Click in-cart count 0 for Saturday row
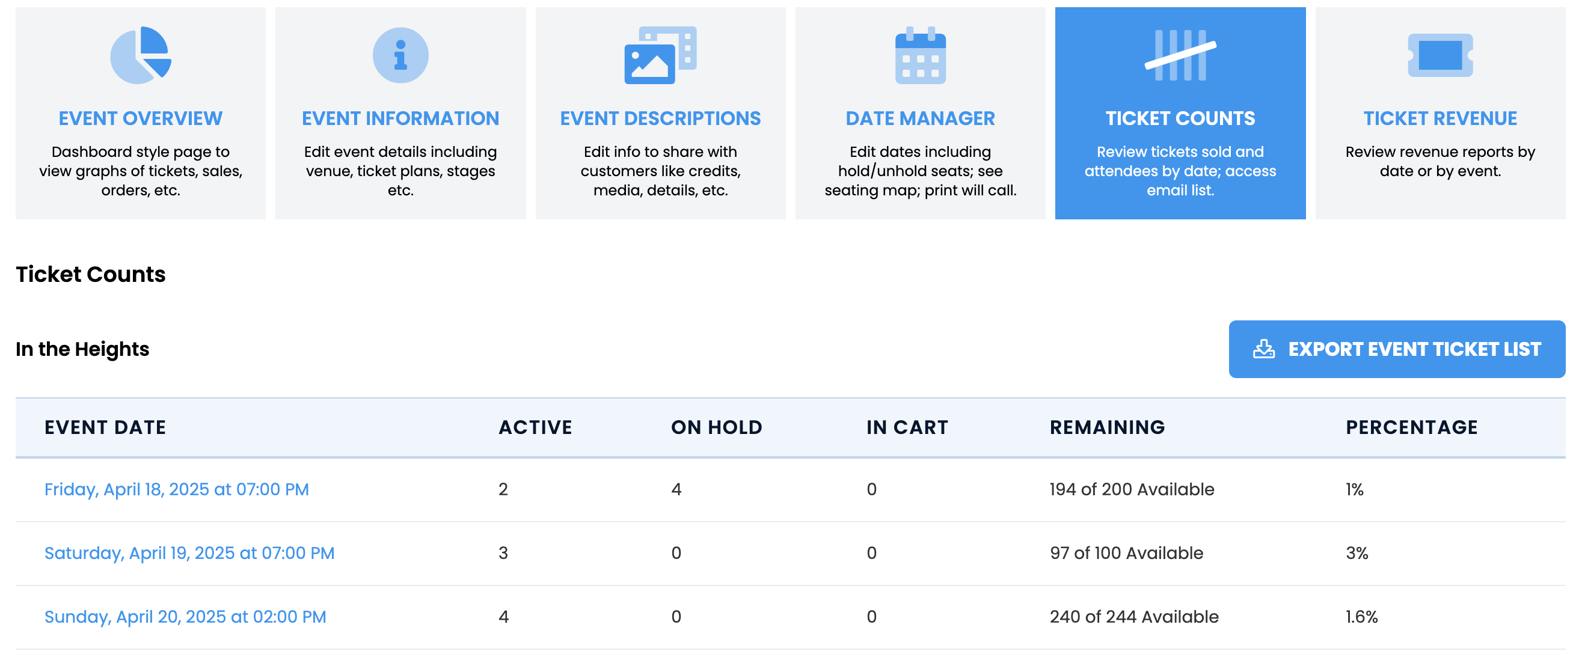The width and height of the screenshot is (1579, 666). pyautogui.click(x=872, y=553)
